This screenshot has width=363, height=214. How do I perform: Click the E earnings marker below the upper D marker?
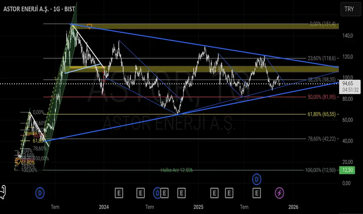tap(257, 193)
